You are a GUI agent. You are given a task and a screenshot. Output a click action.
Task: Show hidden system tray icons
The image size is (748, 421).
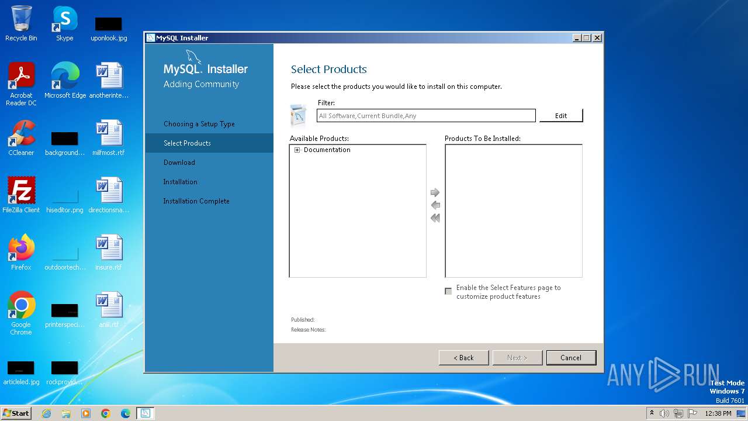652,413
